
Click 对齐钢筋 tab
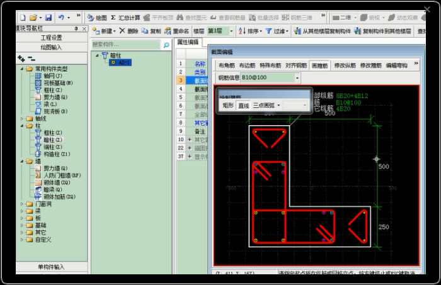[x=296, y=65]
